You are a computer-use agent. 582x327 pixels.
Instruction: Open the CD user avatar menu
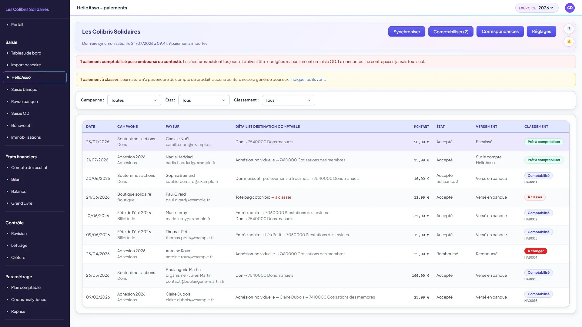570,8
